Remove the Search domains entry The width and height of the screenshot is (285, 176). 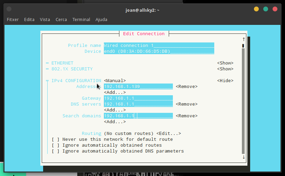[187, 116]
